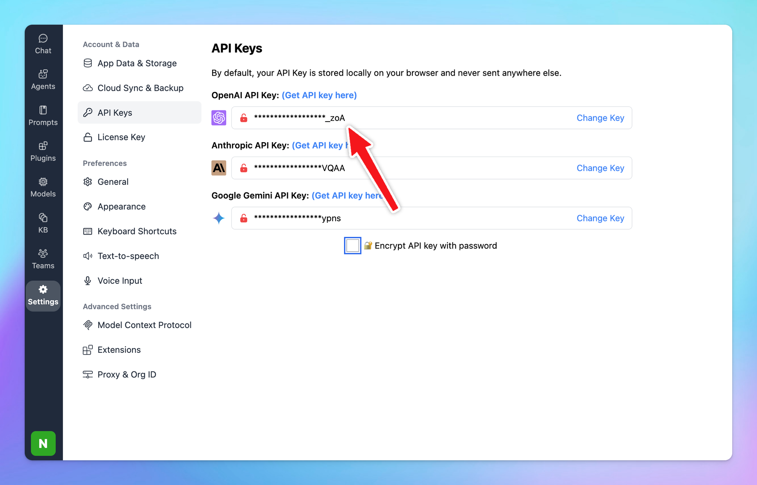Viewport: 757px width, 485px height.
Task: Open the Models sidebar icon
Action: [43, 187]
